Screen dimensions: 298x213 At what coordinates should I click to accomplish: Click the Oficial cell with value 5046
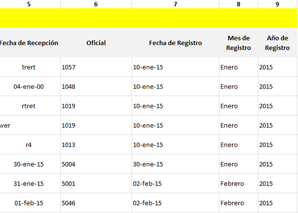click(x=96, y=203)
